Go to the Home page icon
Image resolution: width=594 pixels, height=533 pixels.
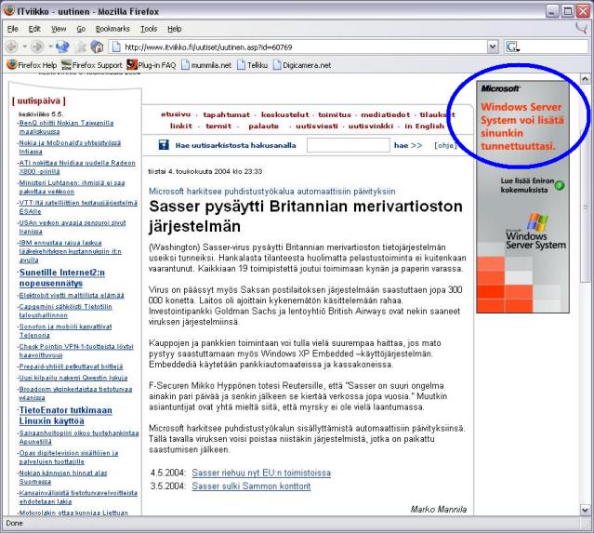pyautogui.click(x=97, y=46)
